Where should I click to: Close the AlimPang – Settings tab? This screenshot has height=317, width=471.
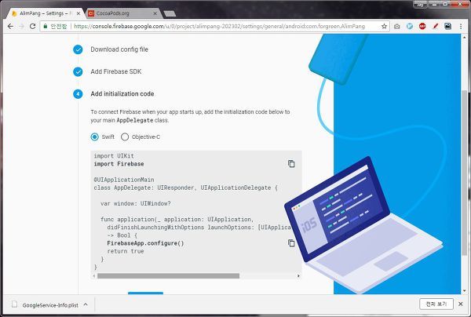point(78,13)
